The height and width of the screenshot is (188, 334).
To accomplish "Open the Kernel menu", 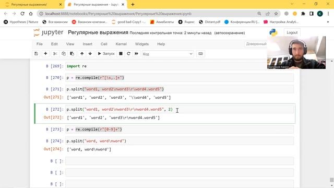I will point(121,44).
